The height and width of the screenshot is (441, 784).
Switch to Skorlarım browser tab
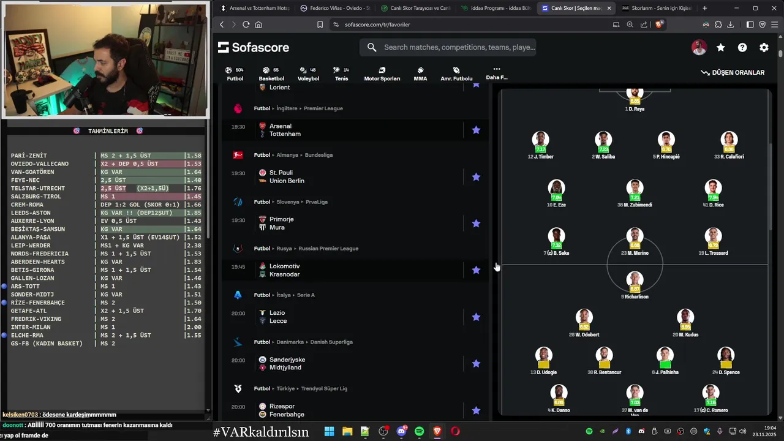coord(657,8)
